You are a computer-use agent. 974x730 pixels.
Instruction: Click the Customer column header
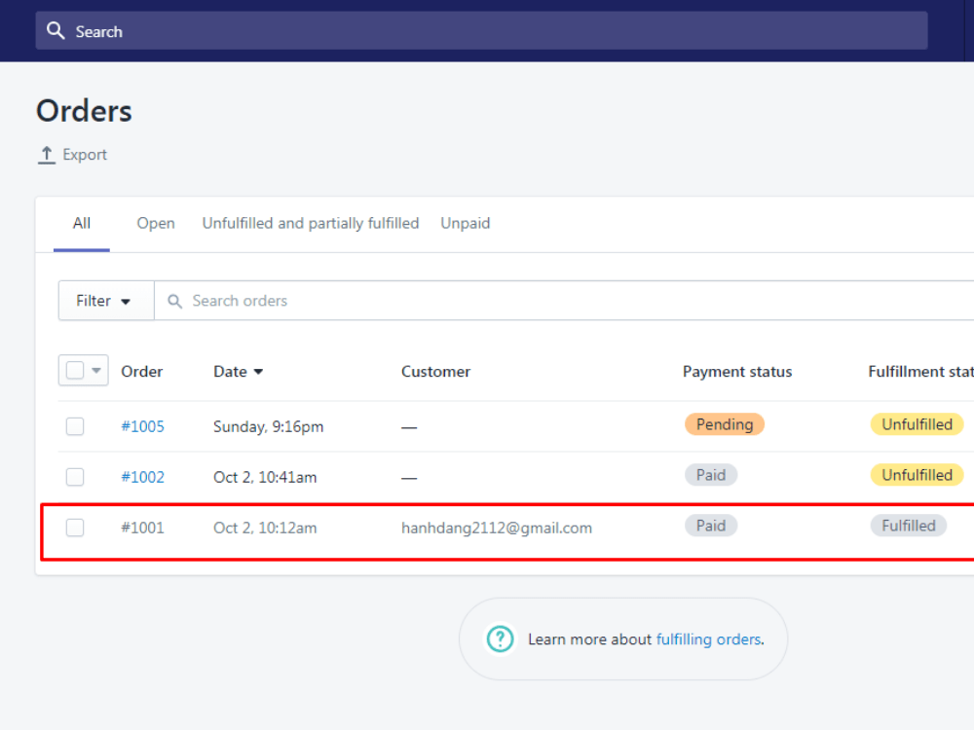click(x=435, y=371)
